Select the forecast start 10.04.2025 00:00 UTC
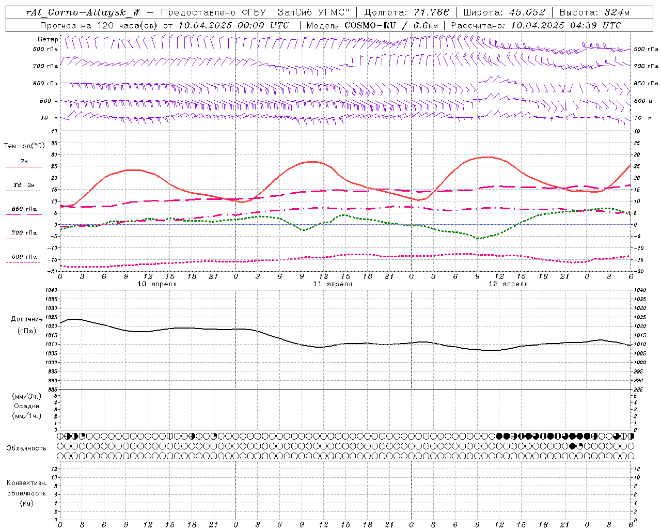Viewport: 661px width, 529px height. click(x=233, y=25)
